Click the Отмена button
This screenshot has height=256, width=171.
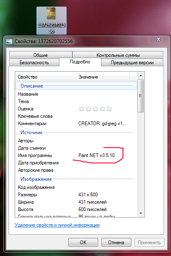(116, 242)
